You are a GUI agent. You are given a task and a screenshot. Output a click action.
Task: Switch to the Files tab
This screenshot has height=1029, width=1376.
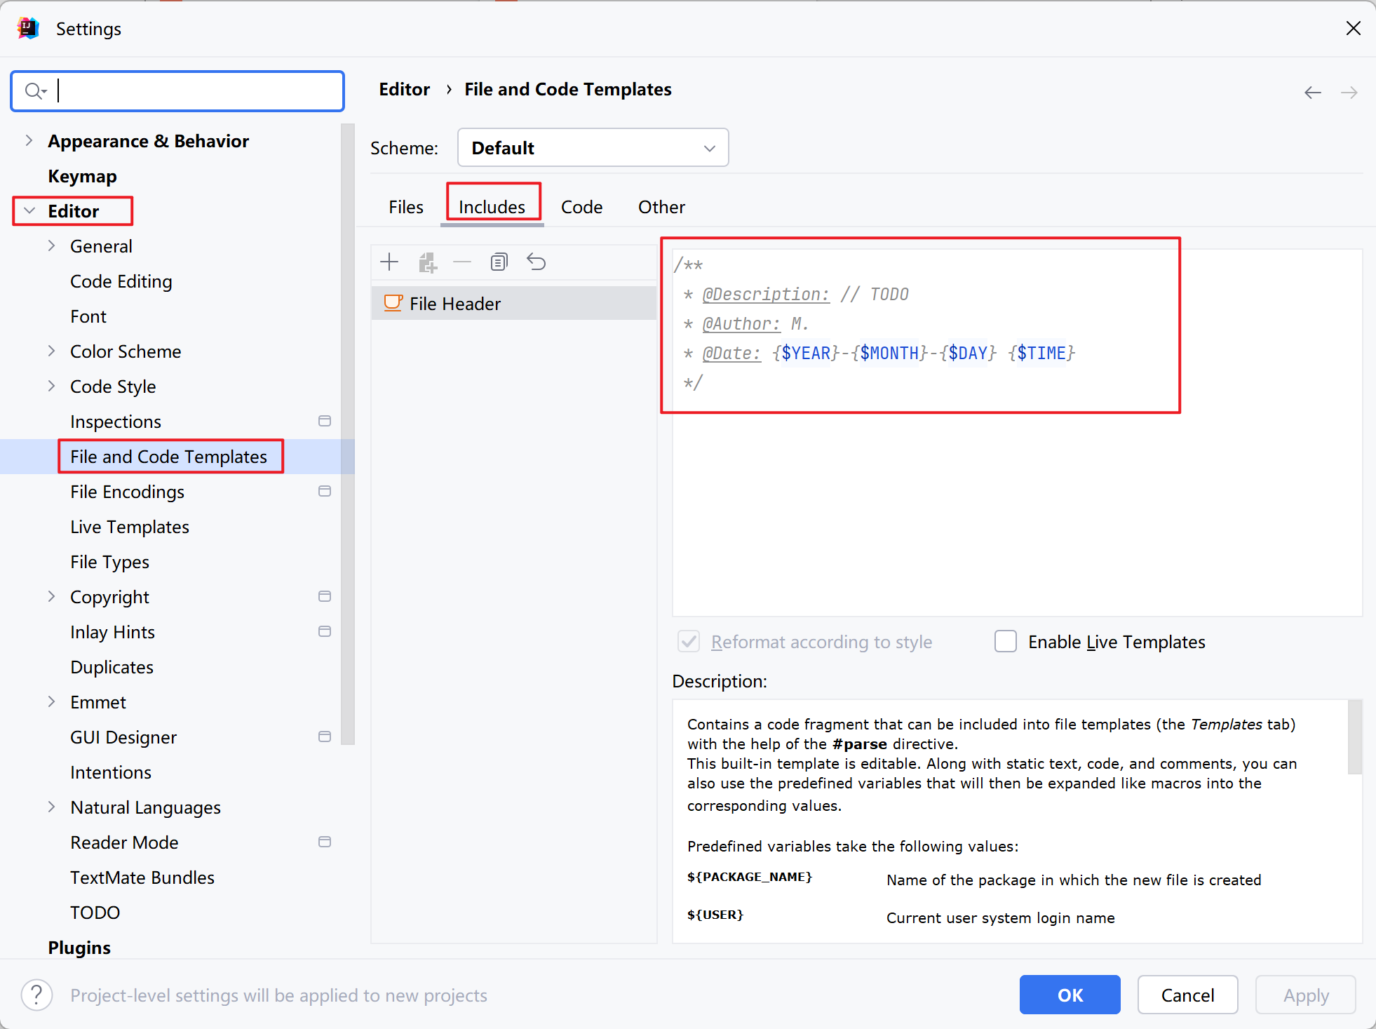click(x=404, y=206)
